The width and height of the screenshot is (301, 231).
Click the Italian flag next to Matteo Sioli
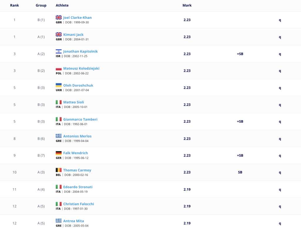point(58,102)
